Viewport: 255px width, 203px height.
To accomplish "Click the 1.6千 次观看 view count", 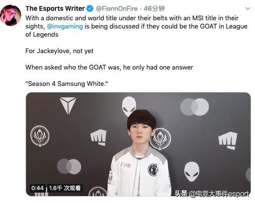I will tap(65, 188).
